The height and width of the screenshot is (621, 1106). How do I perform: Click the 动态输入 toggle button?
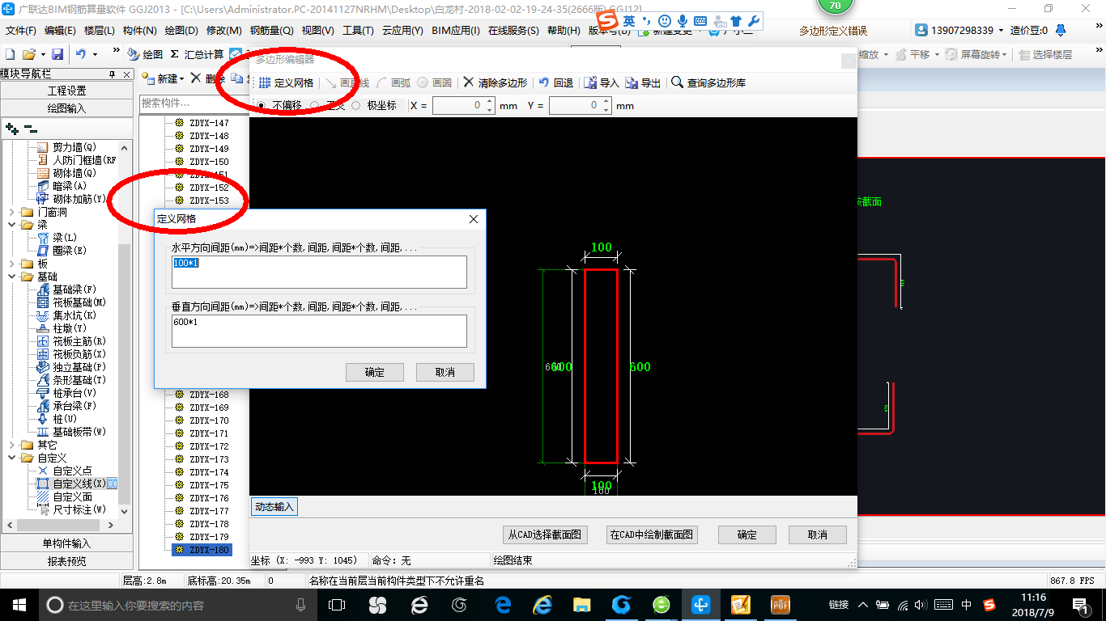(x=274, y=507)
